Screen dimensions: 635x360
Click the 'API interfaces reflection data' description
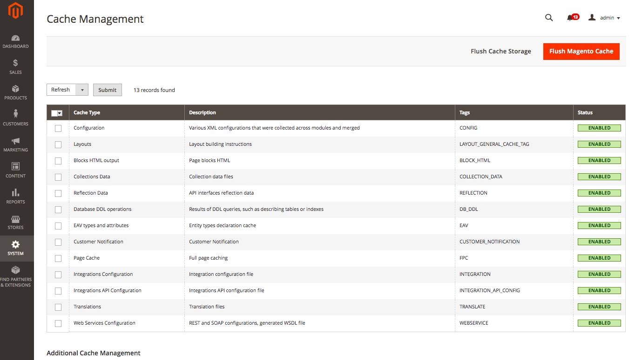click(x=221, y=193)
